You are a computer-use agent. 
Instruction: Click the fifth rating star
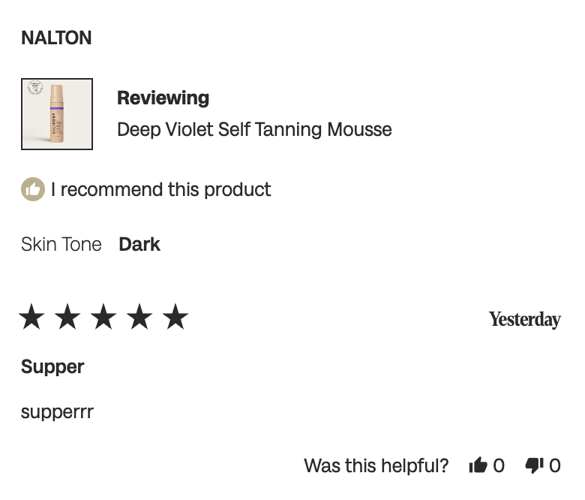(x=175, y=318)
